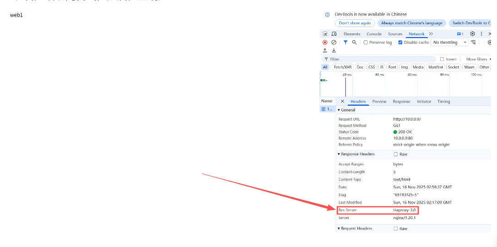Enable the Preserve log checkbox
This screenshot has height=247, width=497.
[x=366, y=43]
